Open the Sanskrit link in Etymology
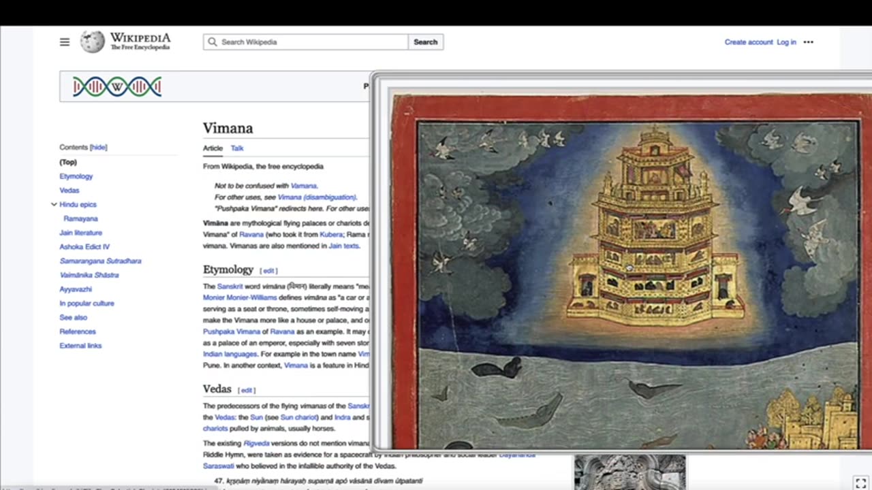This screenshot has height=490, width=872. (x=230, y=287)
